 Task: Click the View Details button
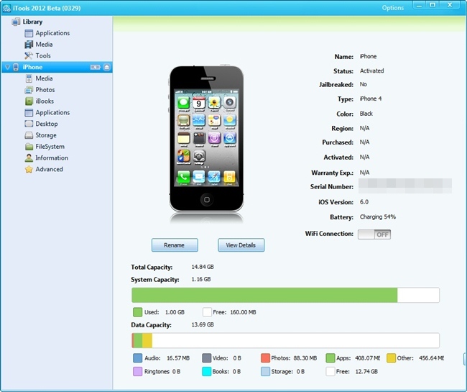point(241,245)
